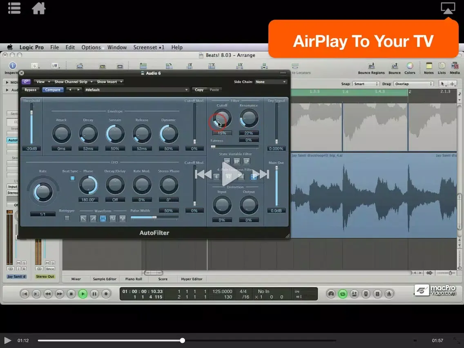Open the Inspector with the info icon
The width and height of the screenshot is (464, 348).
click(12, 67)
